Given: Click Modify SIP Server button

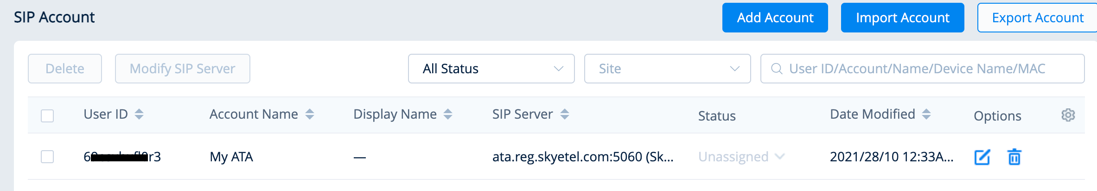Looking at the screenshot, I should tap(183, 69).
